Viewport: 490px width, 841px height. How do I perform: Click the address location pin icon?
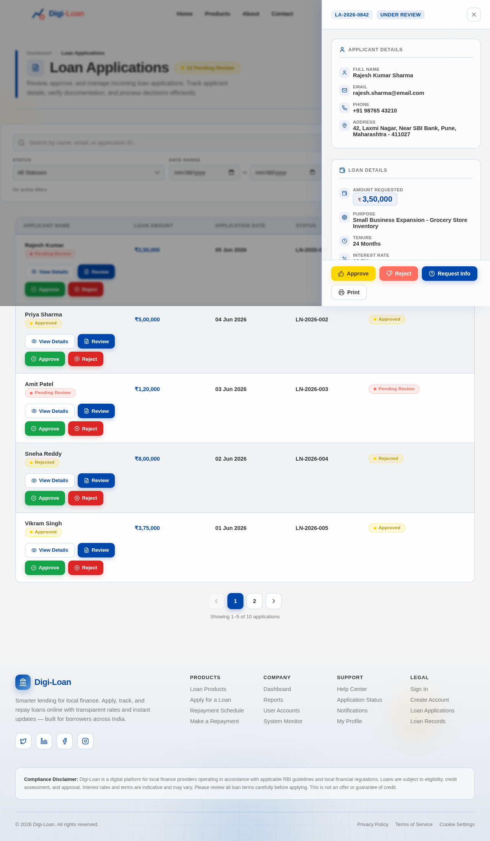tap(345, 125)
